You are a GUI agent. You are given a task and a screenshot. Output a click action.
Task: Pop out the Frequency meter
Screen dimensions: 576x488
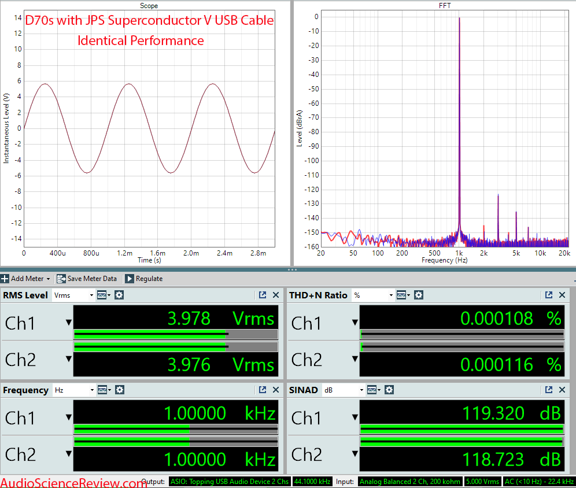coord(263,390)
